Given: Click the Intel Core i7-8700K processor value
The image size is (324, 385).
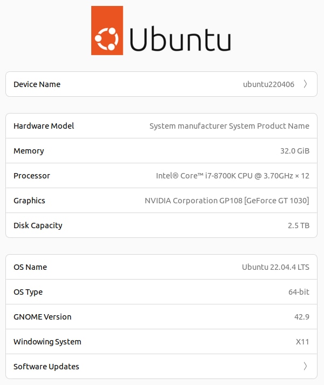Looking at the screenshot, I should (232, 176).
